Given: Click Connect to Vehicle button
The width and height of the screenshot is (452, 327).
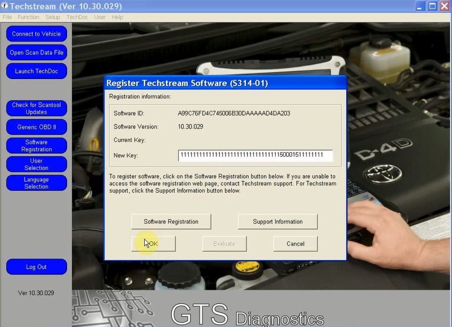Looking at the screenshot, I should pyautogui.click(x=37, y=34).
